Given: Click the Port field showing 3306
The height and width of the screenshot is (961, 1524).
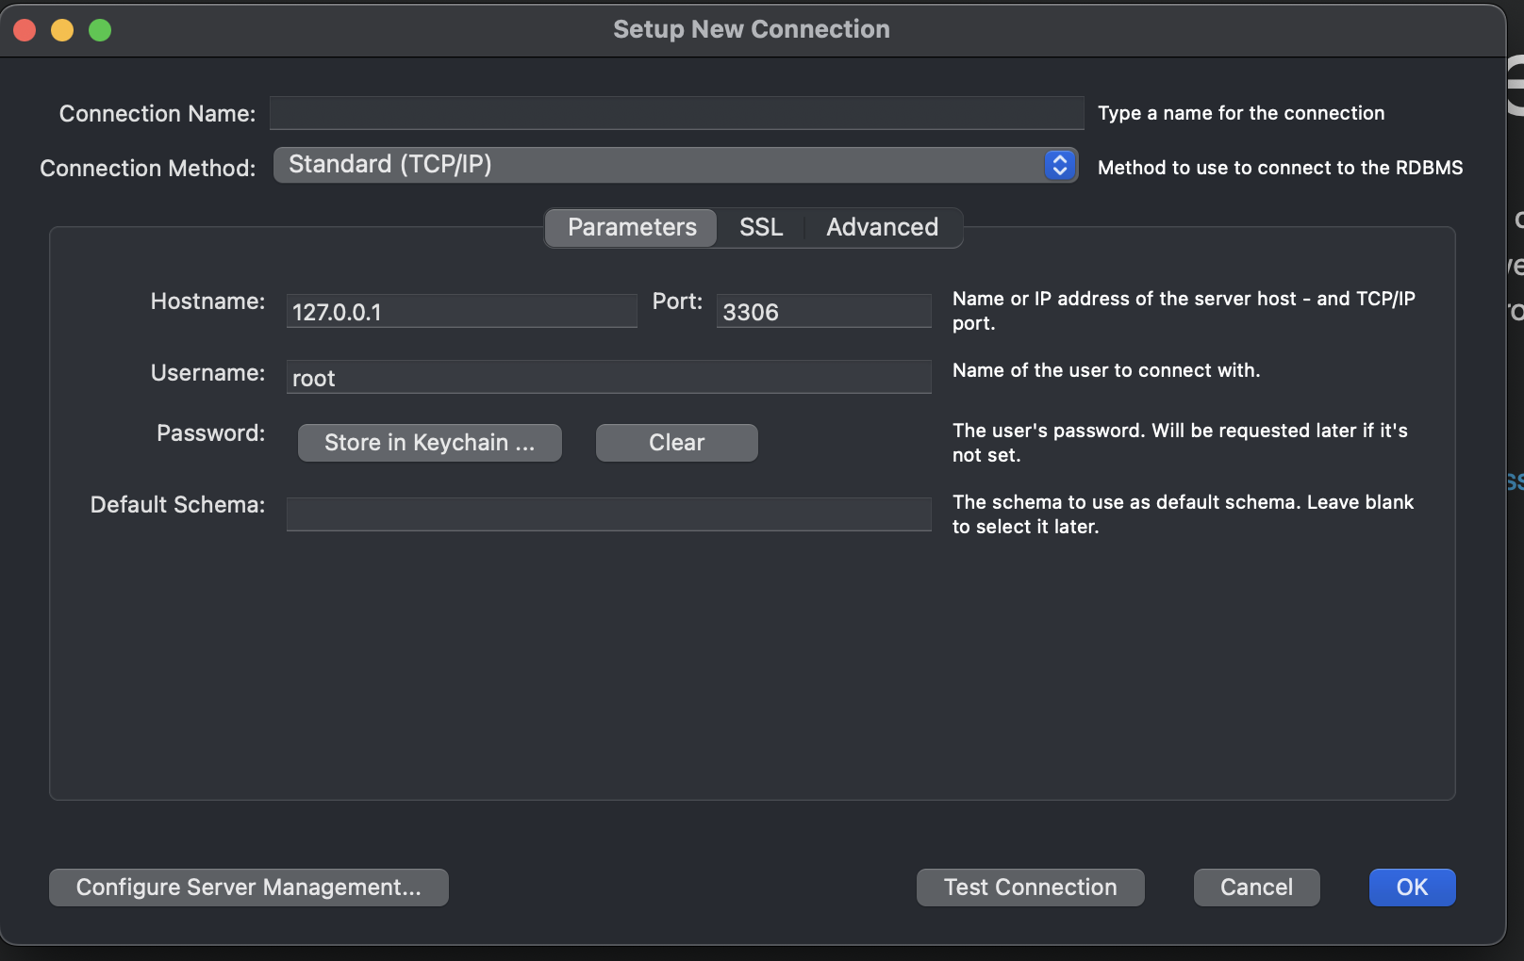Looking at the screenshot, I should pyautogui.click(x=823, y=312).
